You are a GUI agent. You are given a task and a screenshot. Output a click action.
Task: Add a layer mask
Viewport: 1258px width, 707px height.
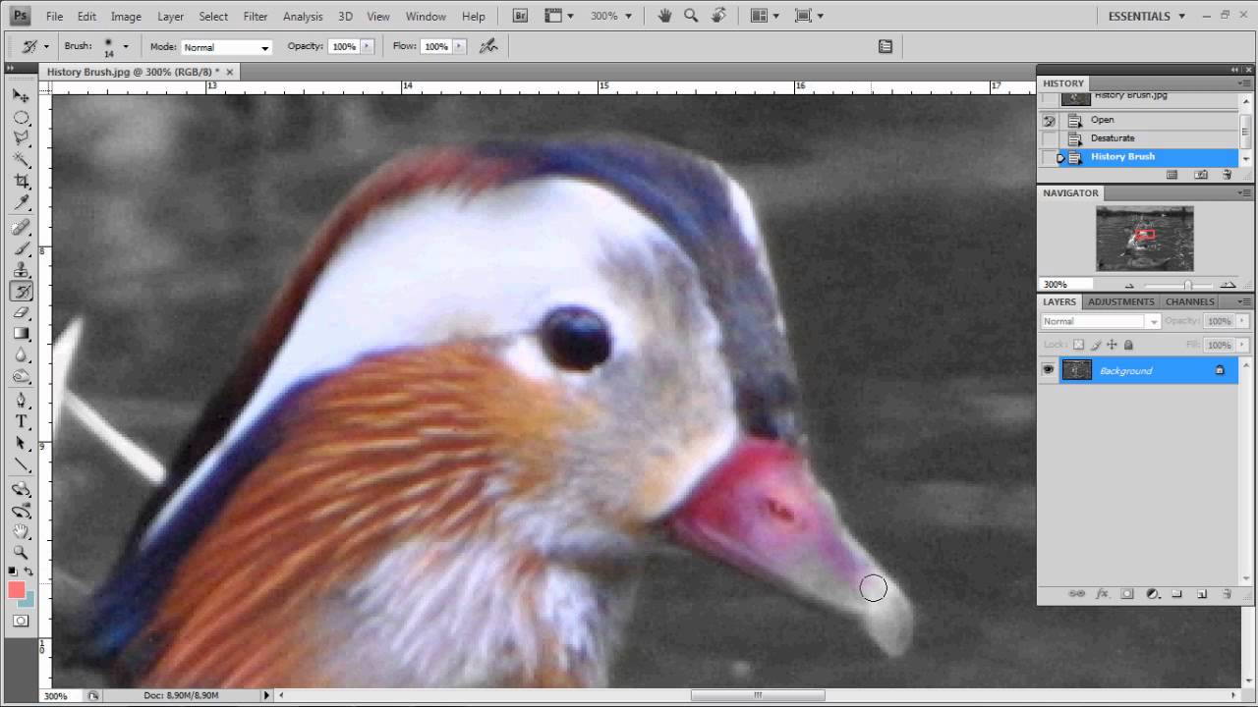coord(1127,594)
